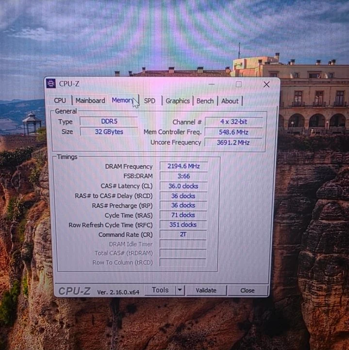Switch to the Mainboard tab
This screenshot has height=350, width=349.
pos(90,101)
